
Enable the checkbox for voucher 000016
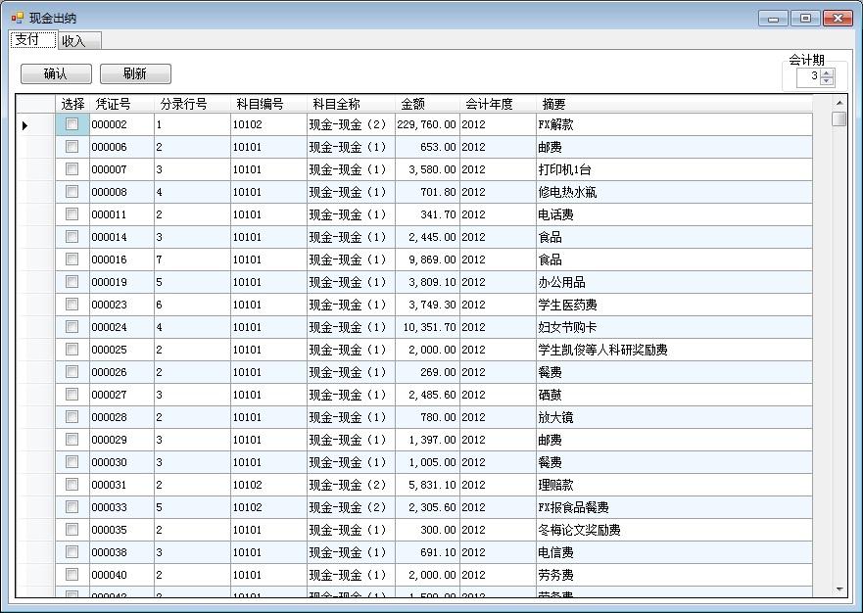(72, 259)
